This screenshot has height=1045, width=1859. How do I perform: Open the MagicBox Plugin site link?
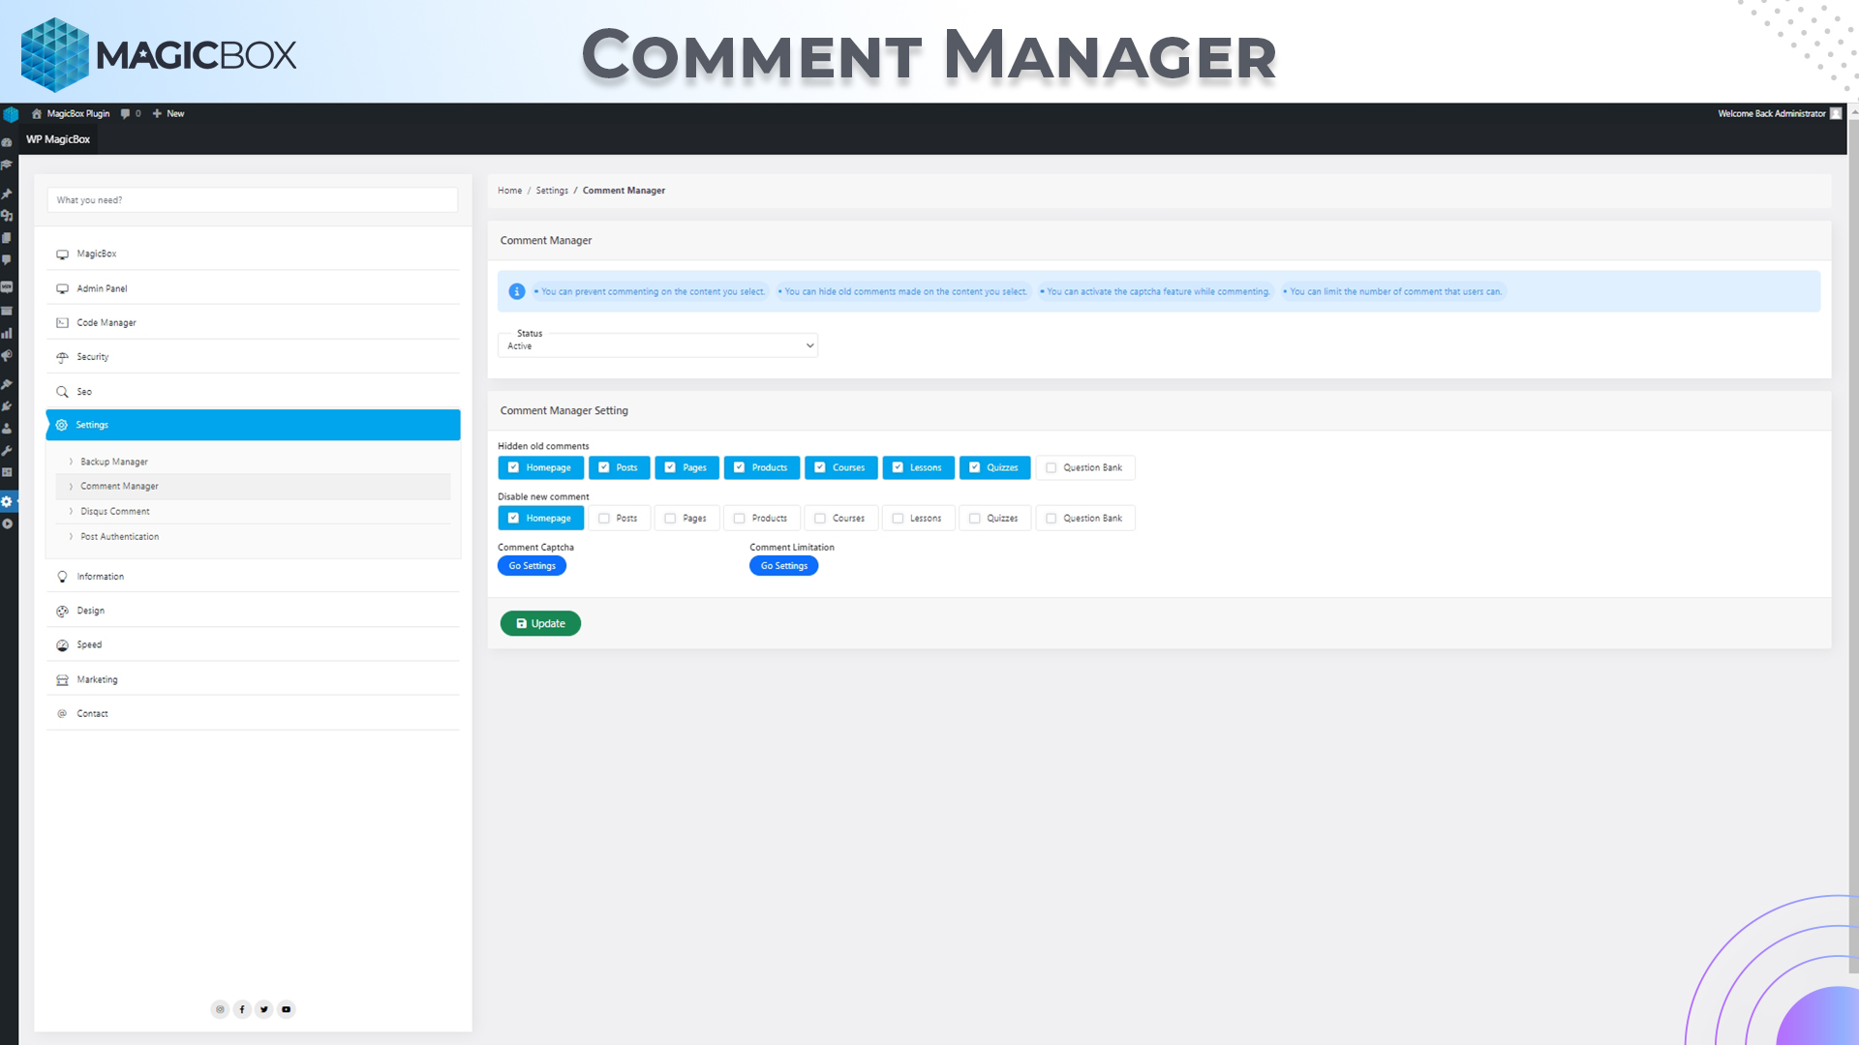pos(78,113)
